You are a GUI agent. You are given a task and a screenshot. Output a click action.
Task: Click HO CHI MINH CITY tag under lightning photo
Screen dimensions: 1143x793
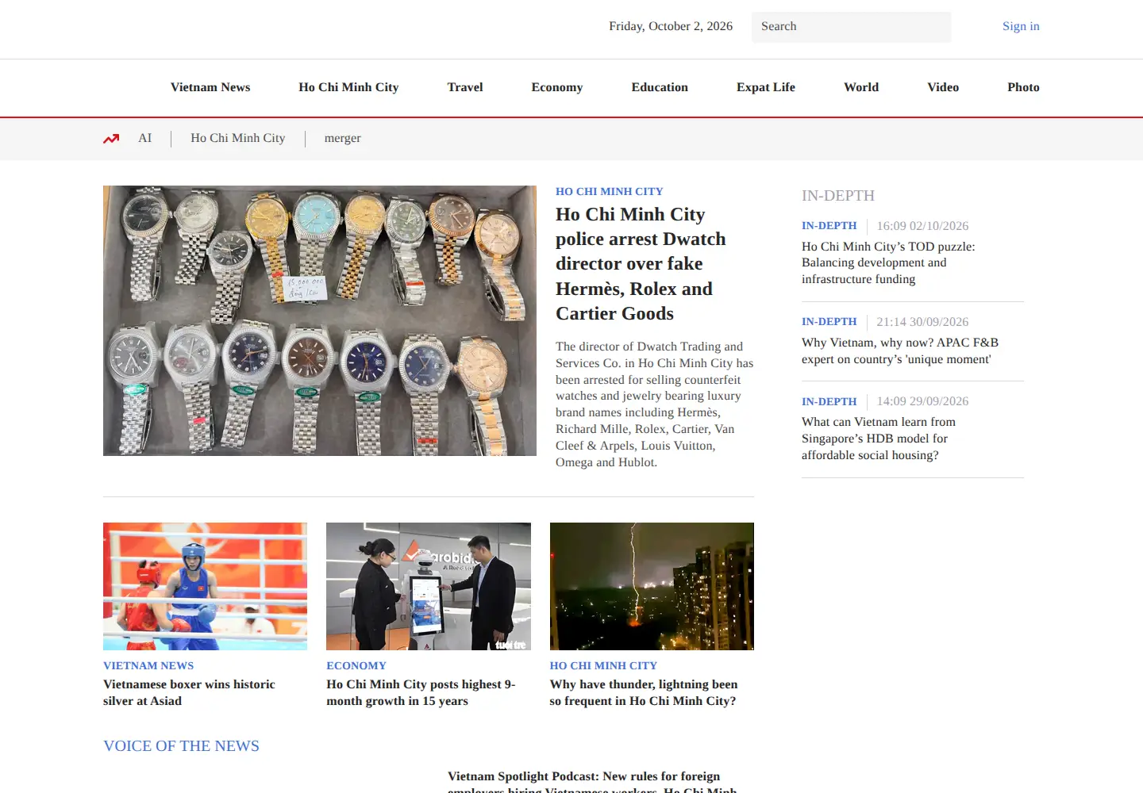point(603,666)
